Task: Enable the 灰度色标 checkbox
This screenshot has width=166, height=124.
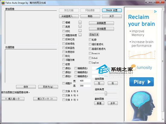Action: coord(63,52)
